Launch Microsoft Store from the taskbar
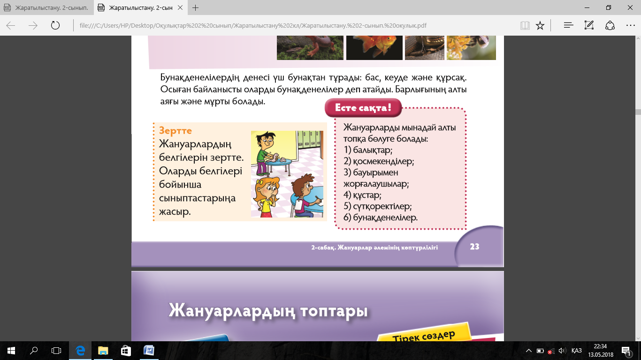The image size is (641, 360). click(125, 350)
